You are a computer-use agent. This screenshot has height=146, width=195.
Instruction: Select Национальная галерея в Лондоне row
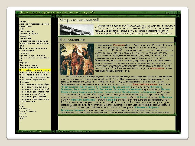point(34,87)
